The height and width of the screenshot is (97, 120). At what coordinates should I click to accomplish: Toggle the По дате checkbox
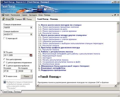(4, 52)
